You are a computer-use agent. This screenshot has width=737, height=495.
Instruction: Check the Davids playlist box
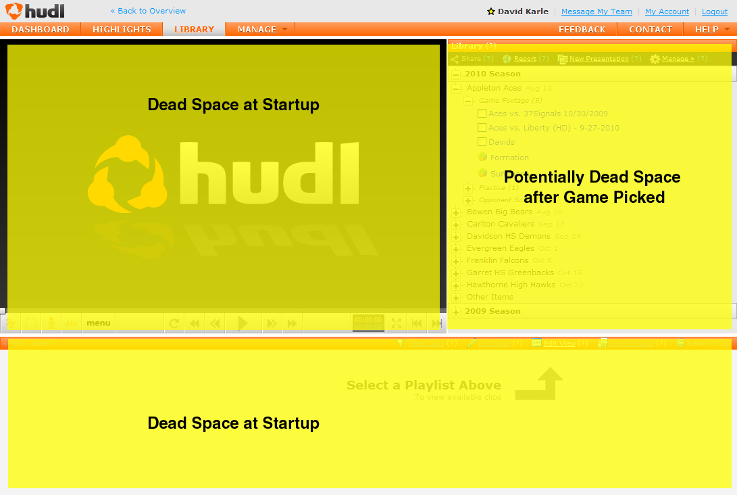(x=482, y=141)
